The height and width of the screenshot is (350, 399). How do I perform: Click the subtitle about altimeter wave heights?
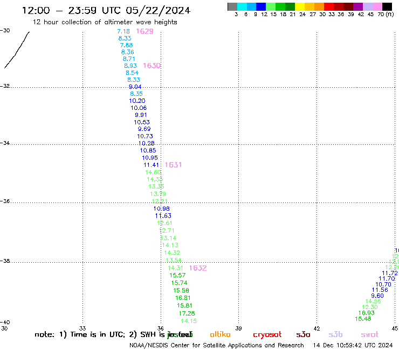click(x=105, y=22)
